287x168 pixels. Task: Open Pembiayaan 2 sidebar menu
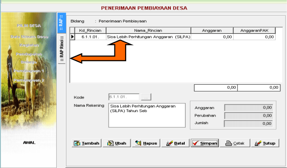pyautogui.click(x=29, y=80)
